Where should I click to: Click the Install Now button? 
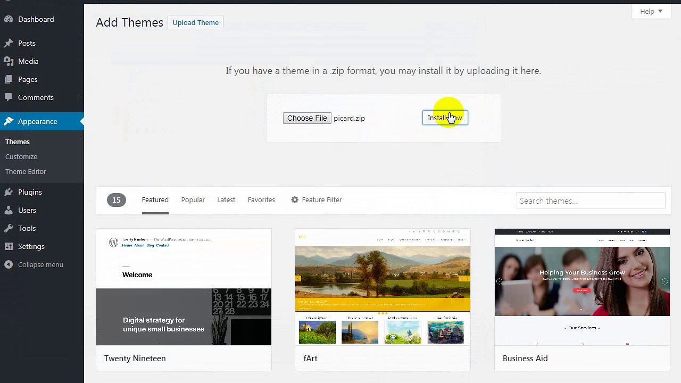[445, 118]
